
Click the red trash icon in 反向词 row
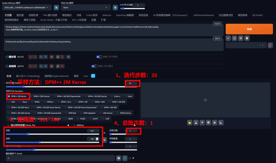tap(62, 66)
